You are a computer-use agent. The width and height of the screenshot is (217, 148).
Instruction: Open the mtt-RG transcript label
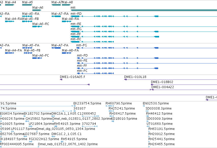[76, 29]
